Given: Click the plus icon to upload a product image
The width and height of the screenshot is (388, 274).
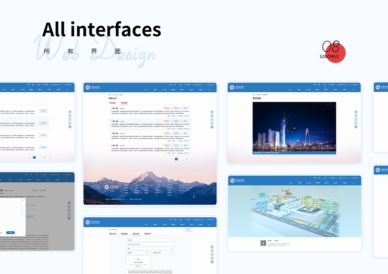Looking at the screenshot, I should [138, 259].
